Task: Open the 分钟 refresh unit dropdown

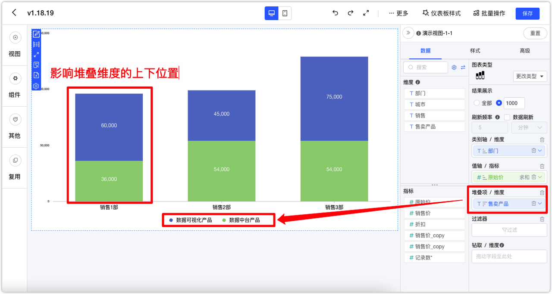Action: (529, 127)
